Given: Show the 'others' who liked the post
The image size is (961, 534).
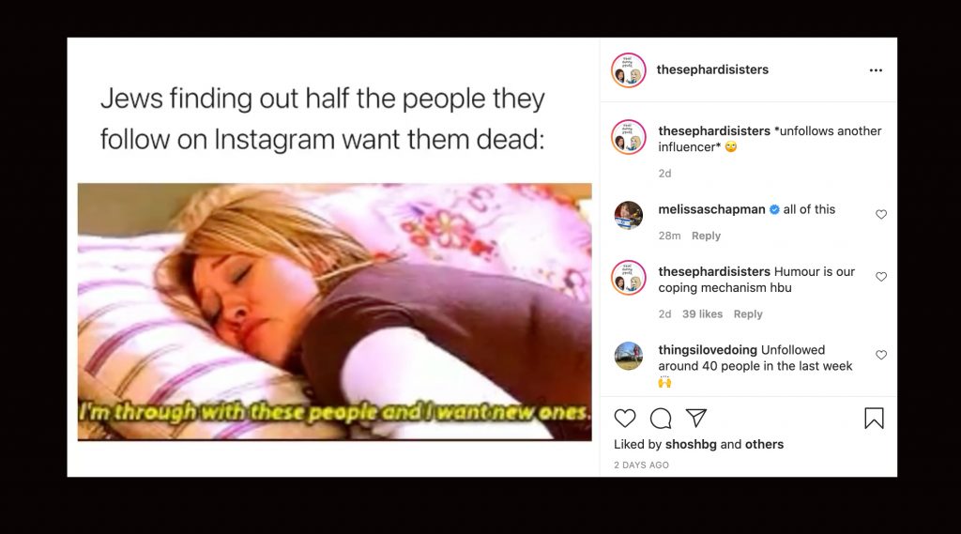Looking at the screenshot, I should [x=764, y=444].
